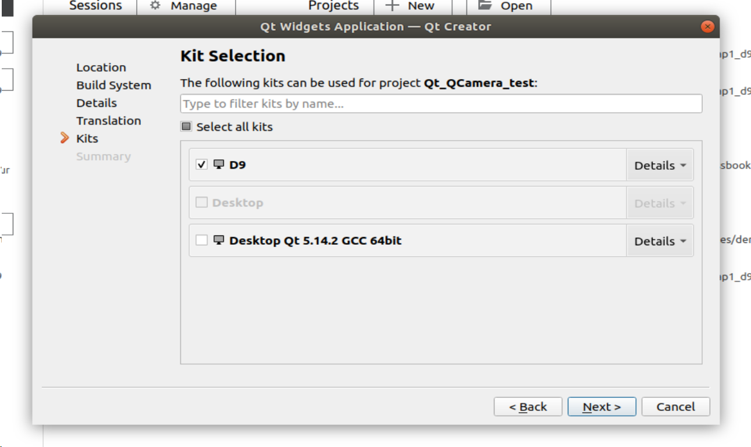This screenshot has width=751, height=447.
Task: Click monitor icon beside Desktop Qt 5.14.2 kit
Action: 219,240
